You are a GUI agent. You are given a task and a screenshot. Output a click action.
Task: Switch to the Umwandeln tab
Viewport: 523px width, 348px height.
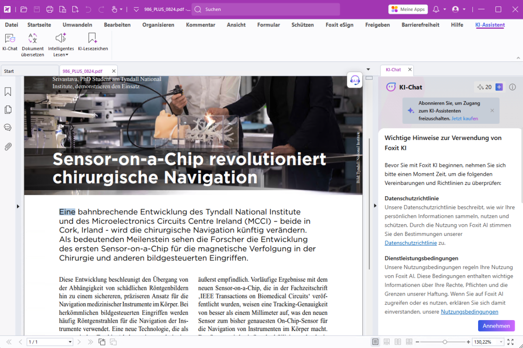pos(77,25)
